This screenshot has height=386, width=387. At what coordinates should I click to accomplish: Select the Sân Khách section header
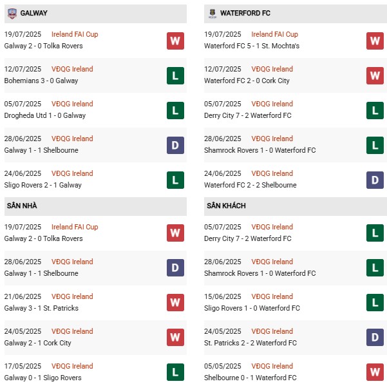[x=227, y=206]
